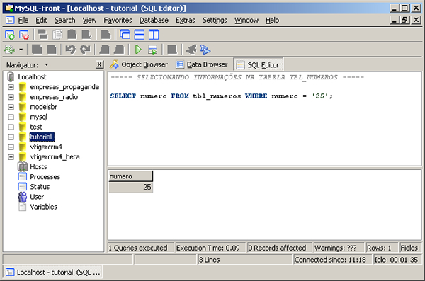Expand the vtigercrm4_beta database node
This screenshot has width=425, height=281.
coord(11,157)
